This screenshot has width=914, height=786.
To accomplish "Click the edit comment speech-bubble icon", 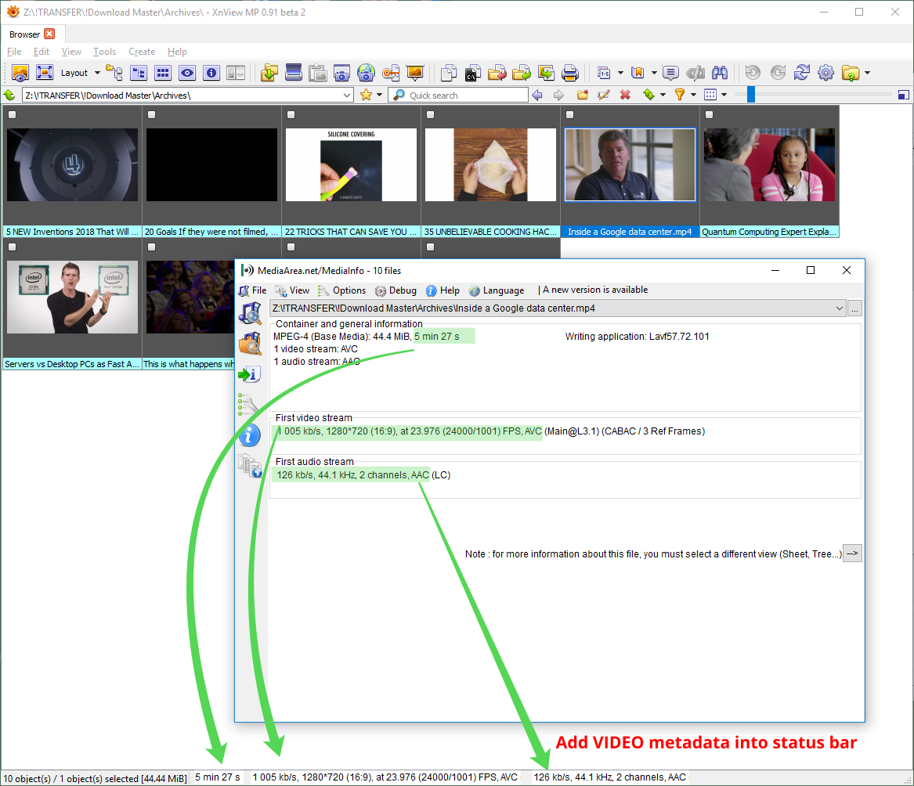I will pyautogui.click(x=671, y=73).
